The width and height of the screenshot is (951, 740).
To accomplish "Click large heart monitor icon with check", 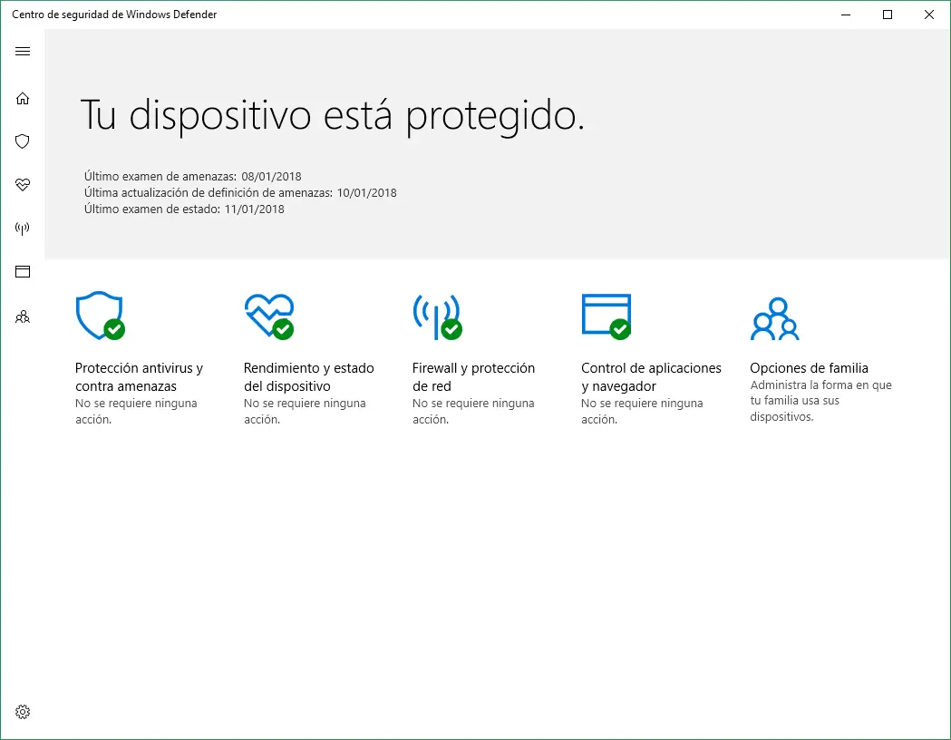I will click(x=269, y=316).
